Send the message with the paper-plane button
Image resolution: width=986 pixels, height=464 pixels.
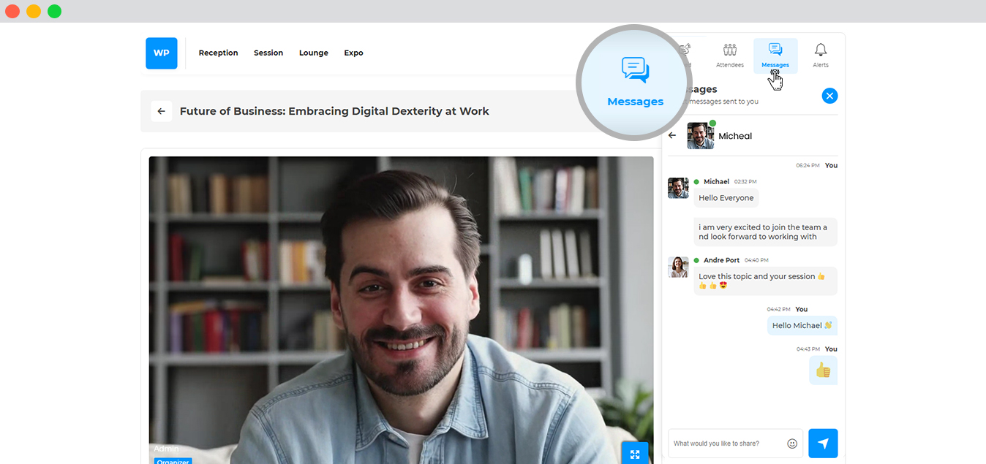click(x=823, y=444)
